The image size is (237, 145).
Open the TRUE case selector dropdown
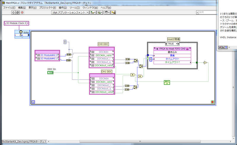tap(177, 44)
